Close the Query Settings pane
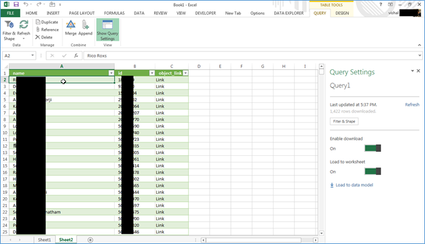This screenshot has height=244, width=425. click(x=418, y=70)
